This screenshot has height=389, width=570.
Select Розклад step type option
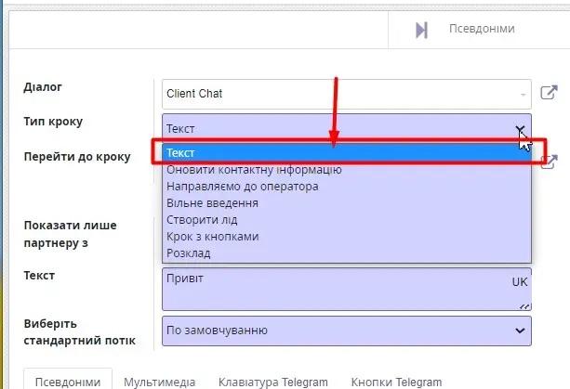pos(347,253)
